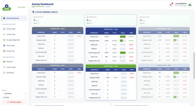Select the Dekabr 2025 summary card
Image resolution: width=195 pixels, height=106 pixels.
(58, 20)
